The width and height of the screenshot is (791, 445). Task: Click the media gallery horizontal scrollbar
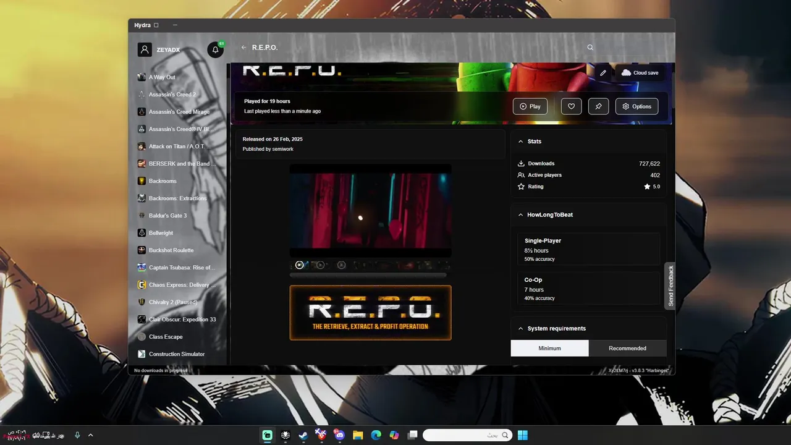[368, 275]
